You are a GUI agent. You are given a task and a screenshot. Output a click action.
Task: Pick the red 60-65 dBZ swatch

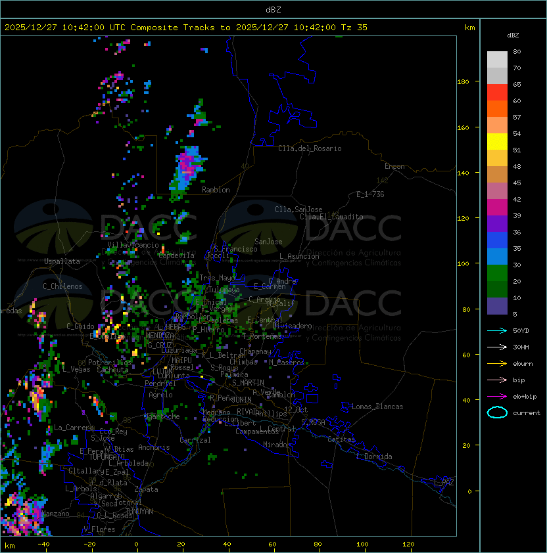[497, 93]
